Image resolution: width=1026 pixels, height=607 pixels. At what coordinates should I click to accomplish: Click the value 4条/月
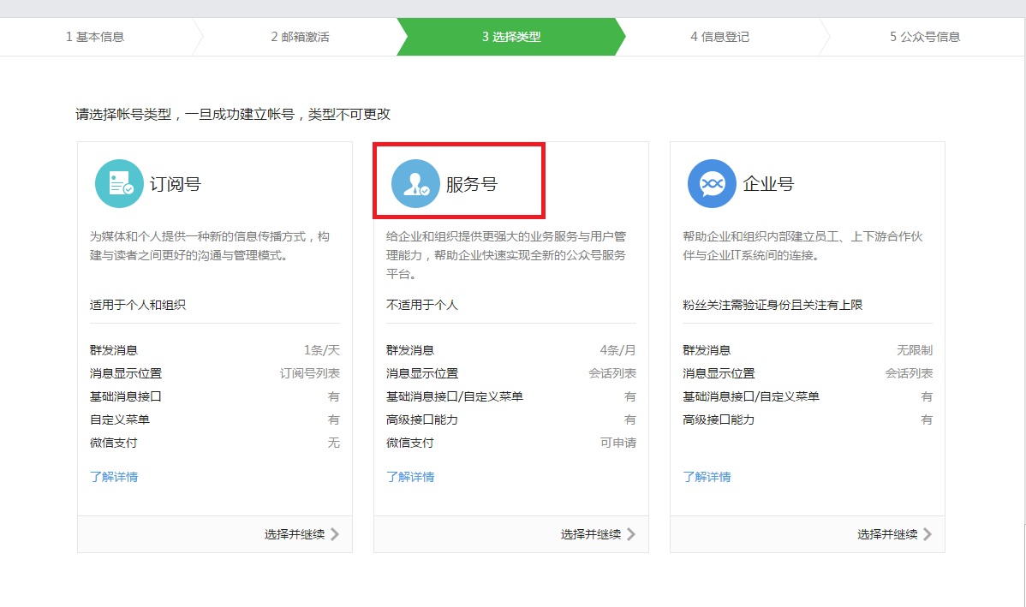(x=617, y=350)
